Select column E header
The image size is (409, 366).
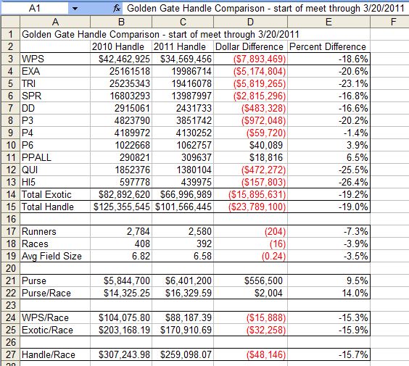point(329,22)
